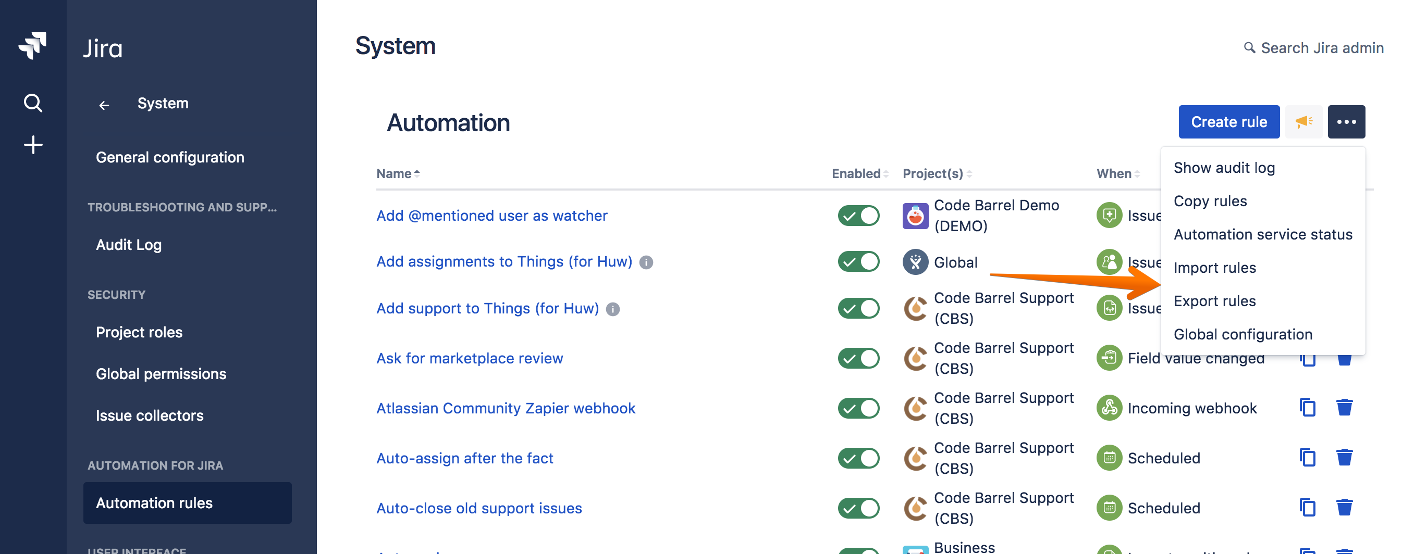
Task: Select Export rules from the menu
Action: [x=1214, y=301]
